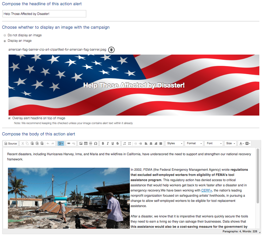Click the hurricane damage photo in editor
Viewport: 263px width, 236px height.
[69, 198]
